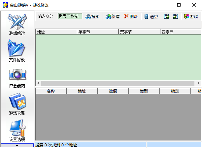The width and height of the screenshot is (202, 148).
Task: Click the 数值 column header
Action: point(113,91)
